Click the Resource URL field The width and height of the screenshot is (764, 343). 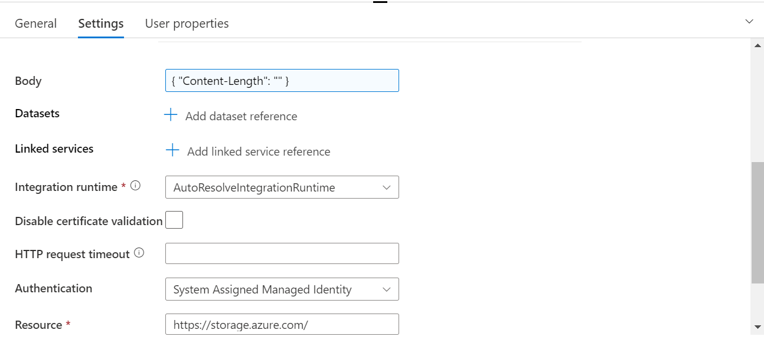point(282,324)
